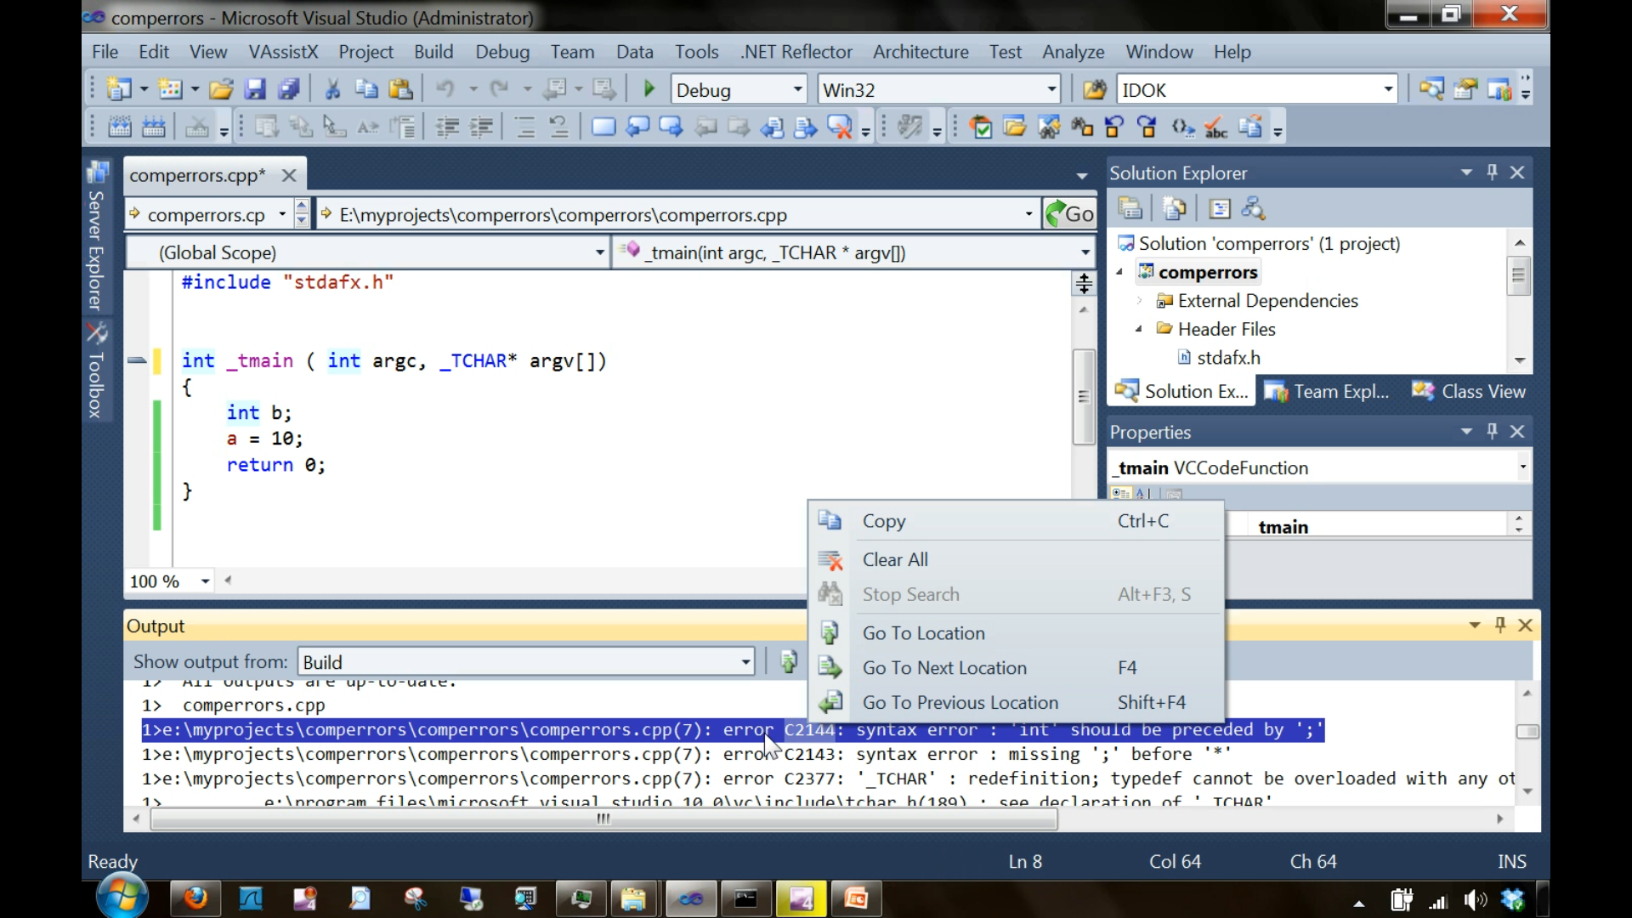The image size is (1632, 918).
Task: Open the Show output from dropdown
Action: 743,661
